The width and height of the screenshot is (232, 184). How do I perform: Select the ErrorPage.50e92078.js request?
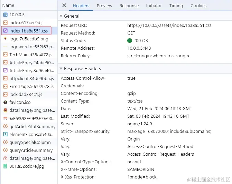29,86
